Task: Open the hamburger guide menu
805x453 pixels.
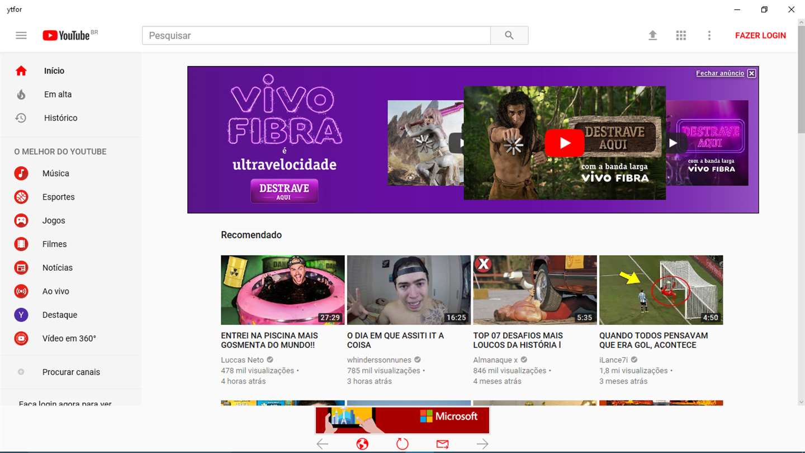Action: (21, 35)
